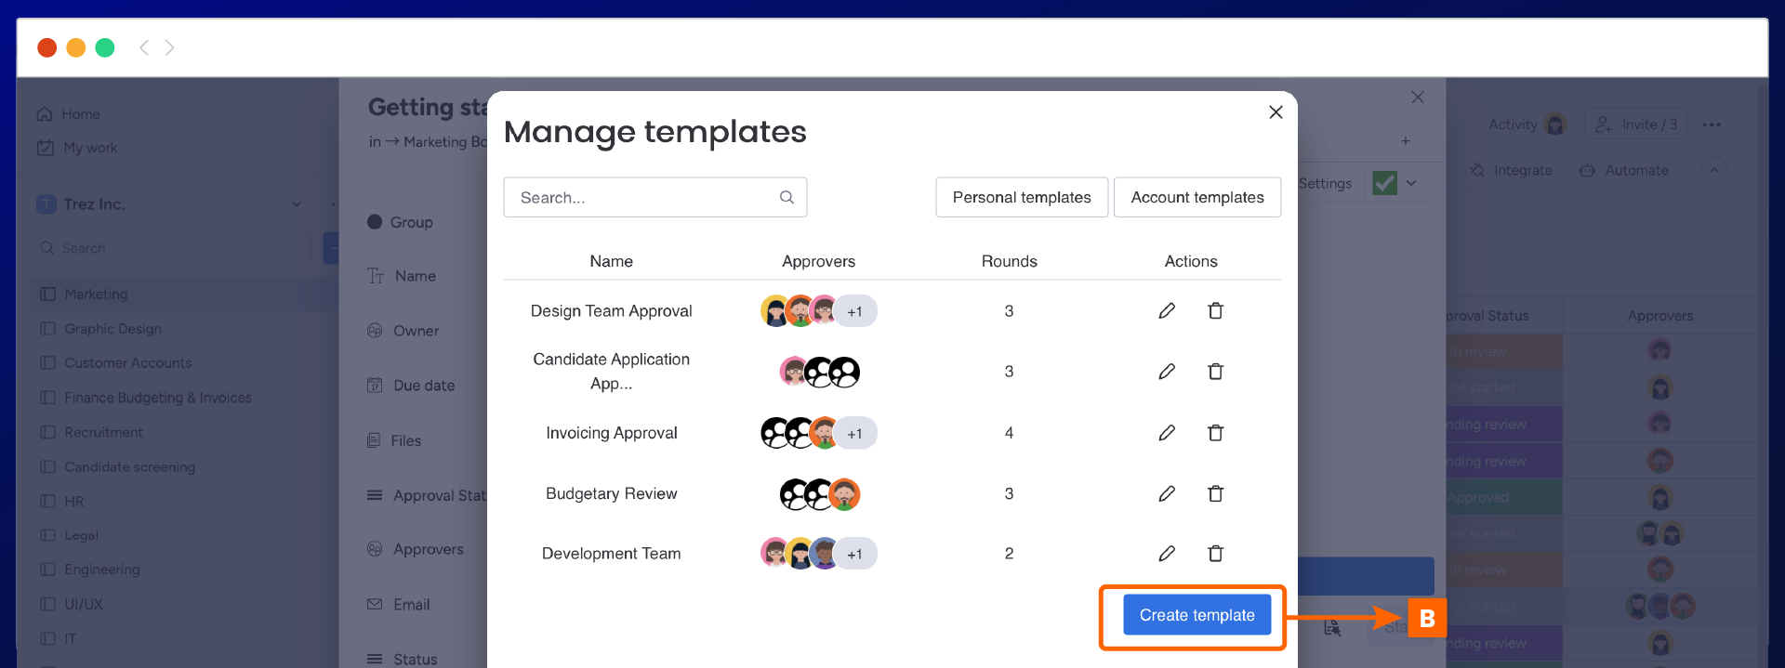Edit the Design Team Approval template
This screenshot has width=1785, height=668.
[x=1167, y=311]
